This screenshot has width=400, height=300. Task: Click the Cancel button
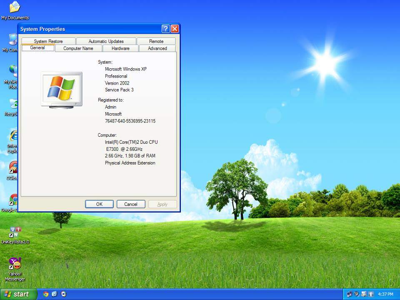131,204
